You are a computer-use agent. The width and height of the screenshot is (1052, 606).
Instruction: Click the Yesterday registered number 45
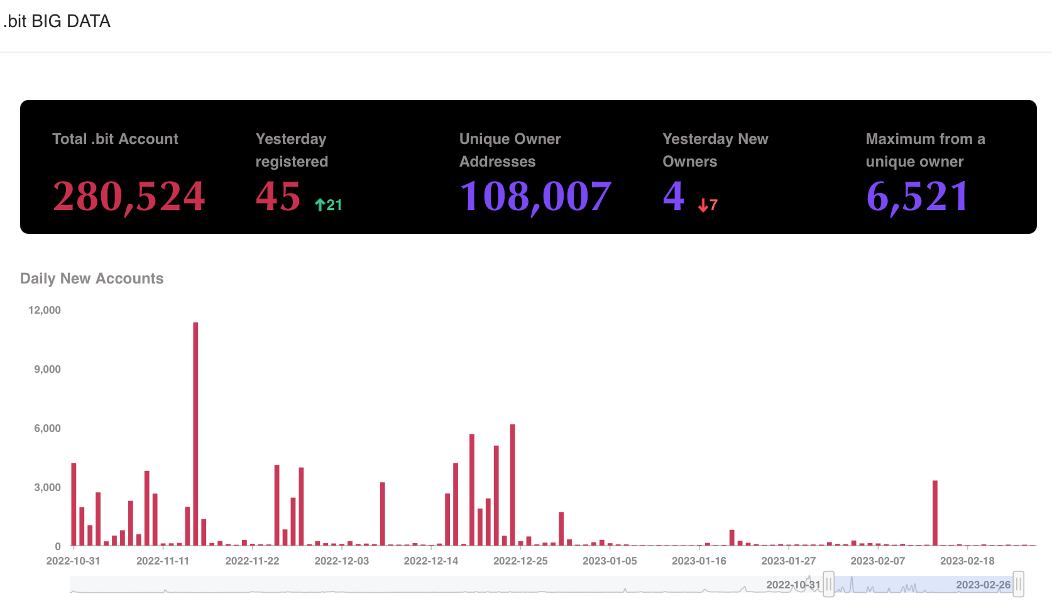[x=278, y=197]
